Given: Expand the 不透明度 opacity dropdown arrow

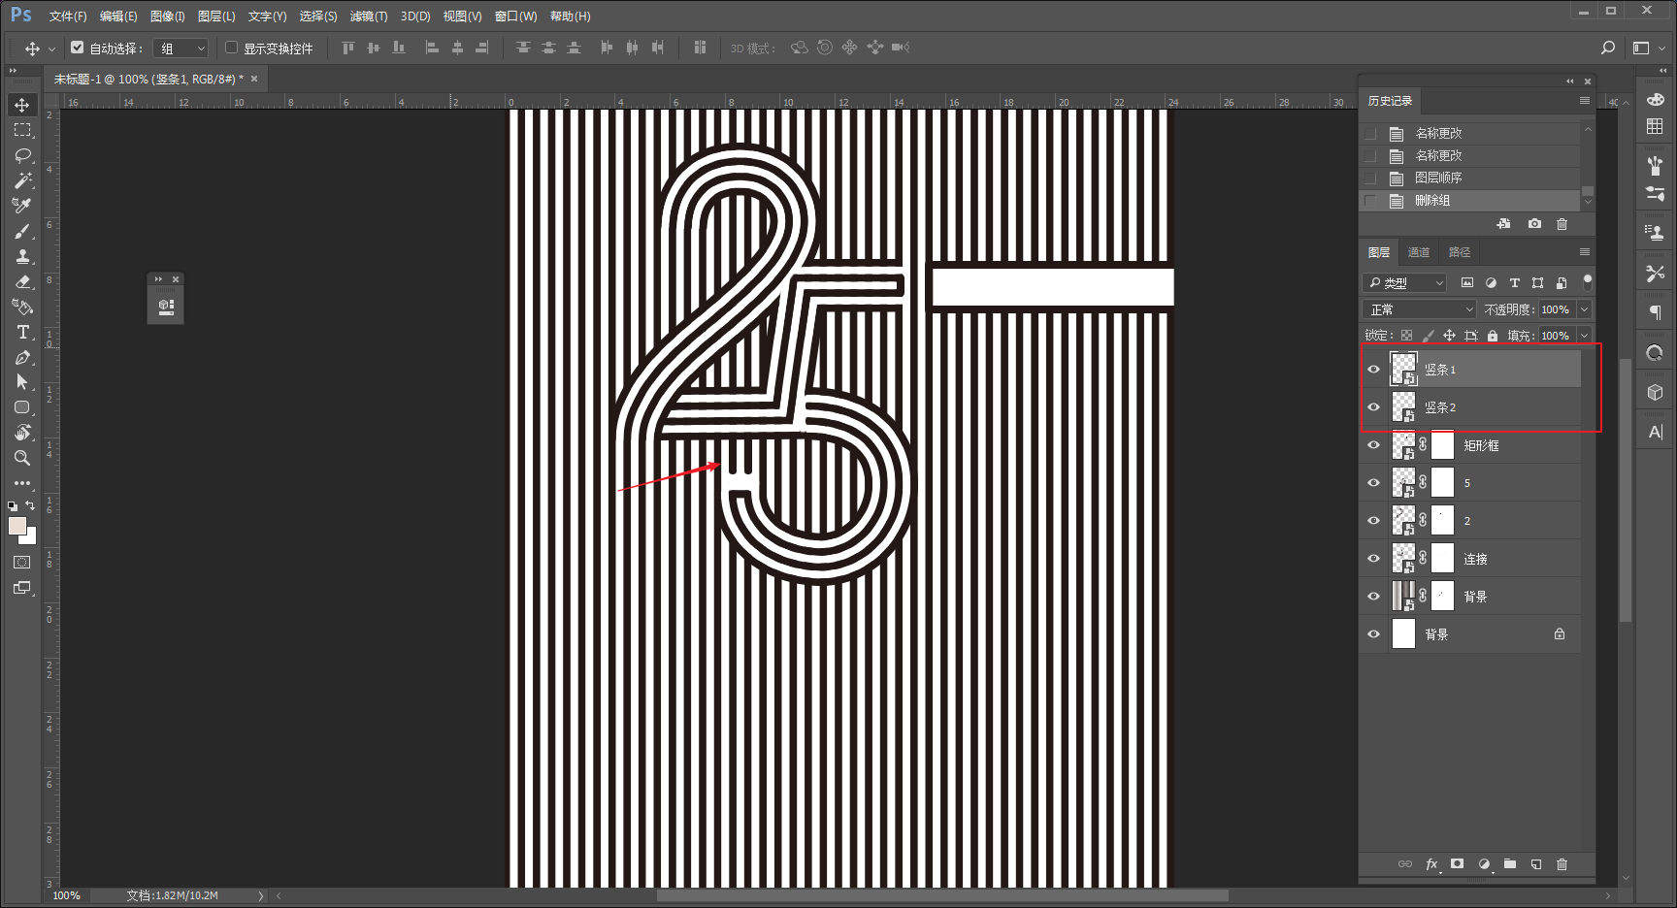Looking at the screenshot, I should (1584, 309).
